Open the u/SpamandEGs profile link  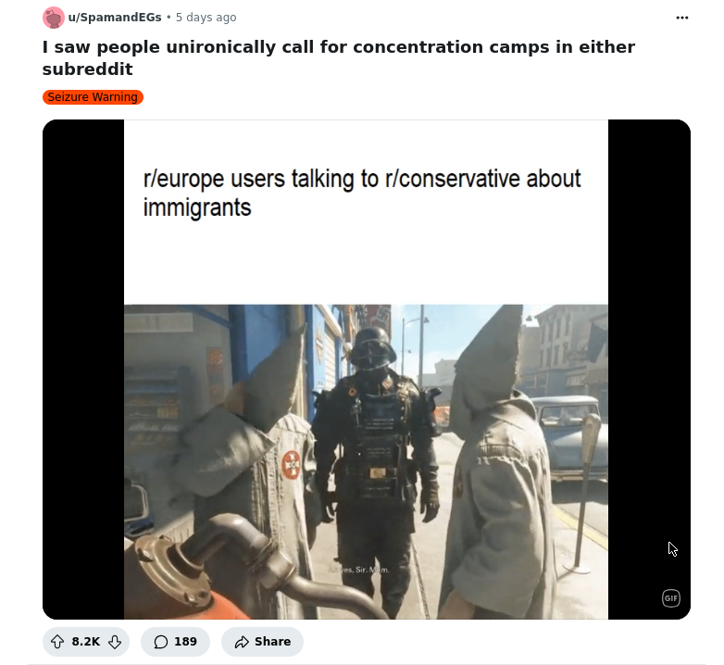115,17
